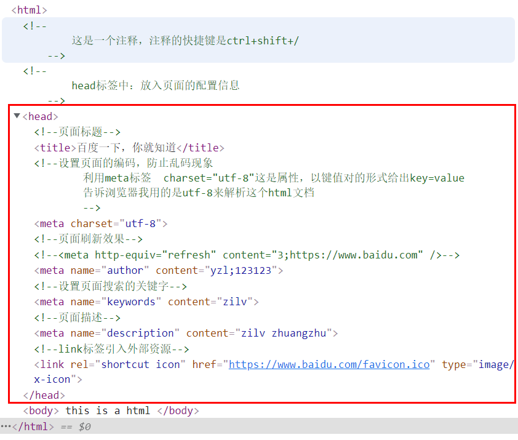Screen dimensions: 518x440
Task: Select the meta description node
Action: click(186, 333)
